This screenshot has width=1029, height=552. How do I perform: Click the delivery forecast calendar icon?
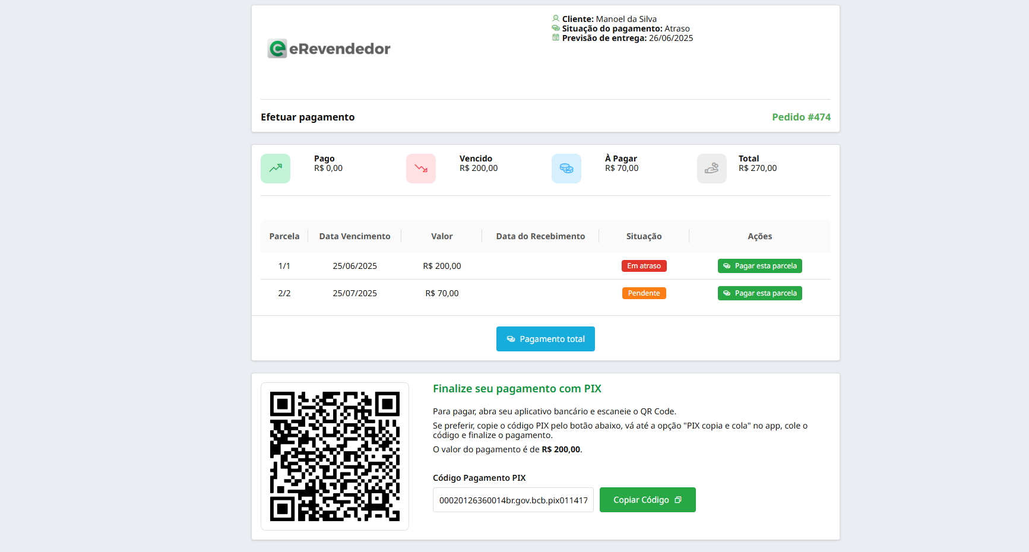(x=556, y=37)
